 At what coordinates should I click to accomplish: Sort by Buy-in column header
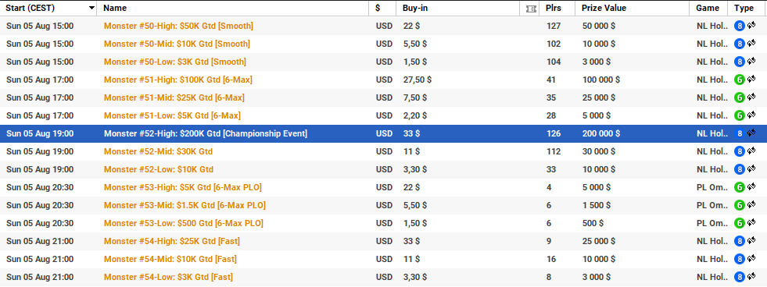click(415, 8)
